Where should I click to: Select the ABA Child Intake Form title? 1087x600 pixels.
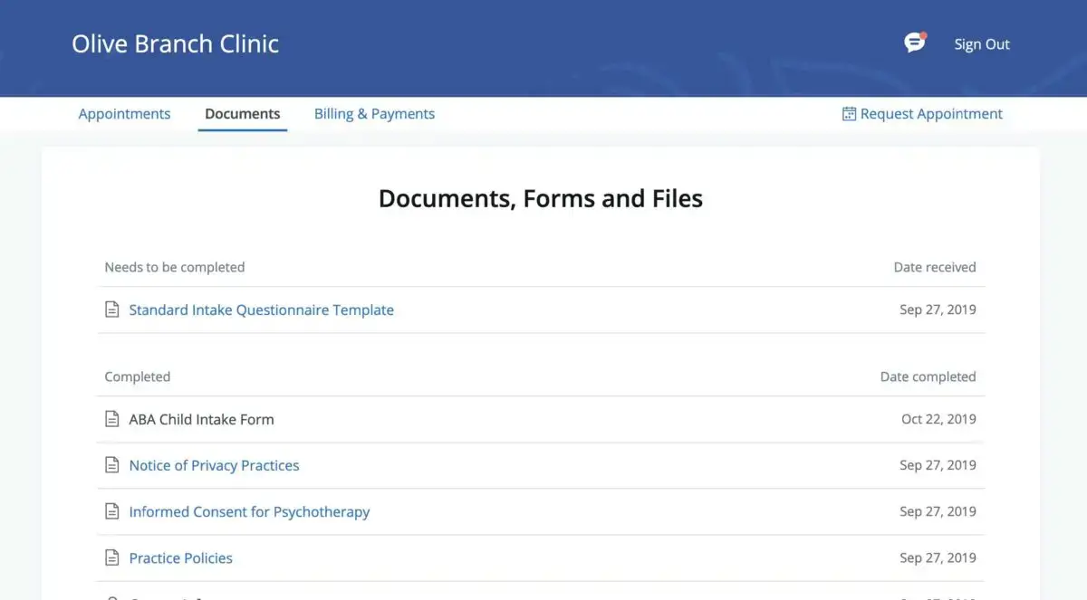[x=201, y=419]
